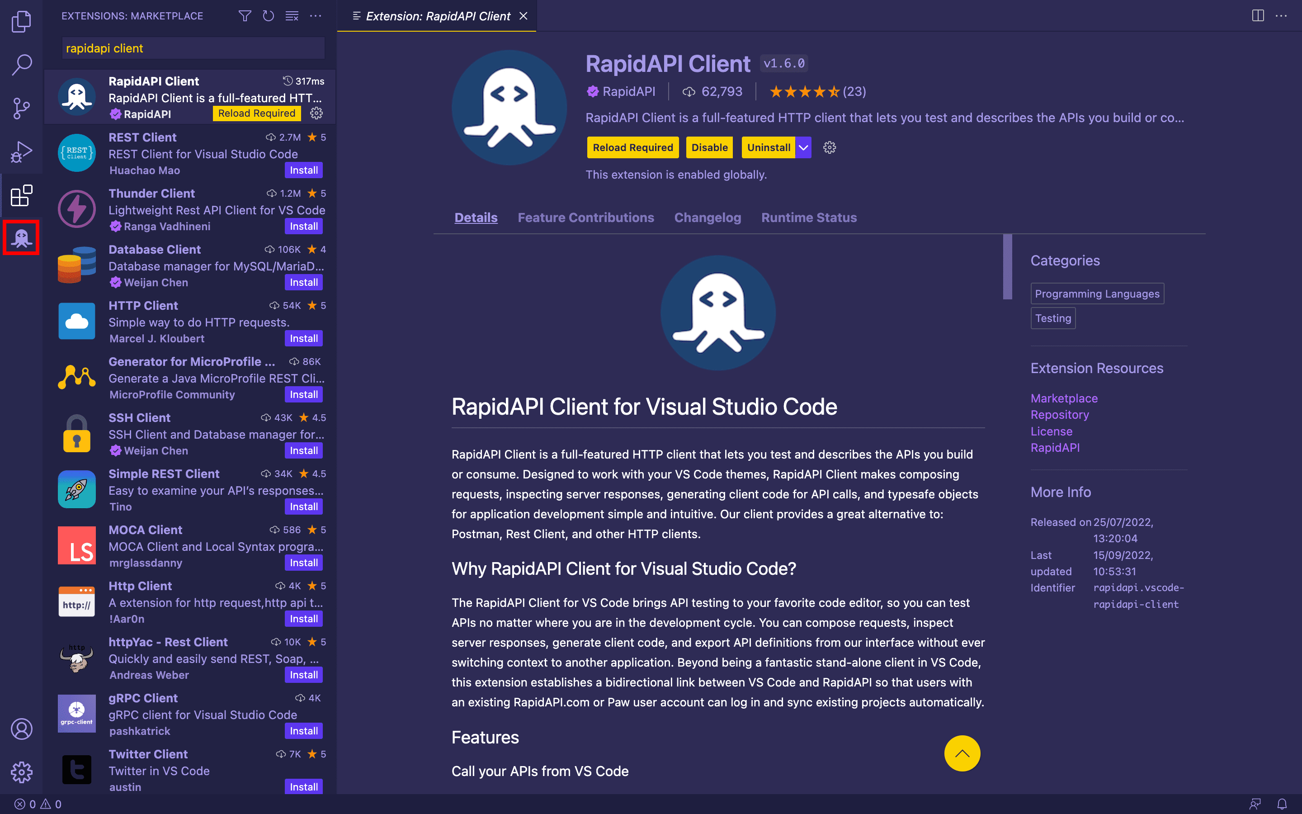The image size is (1302, 814).
Task: Click the 62,793 install count
Action: 712,91
